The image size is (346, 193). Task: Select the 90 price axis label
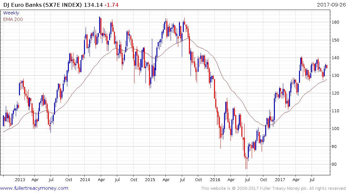334,146
